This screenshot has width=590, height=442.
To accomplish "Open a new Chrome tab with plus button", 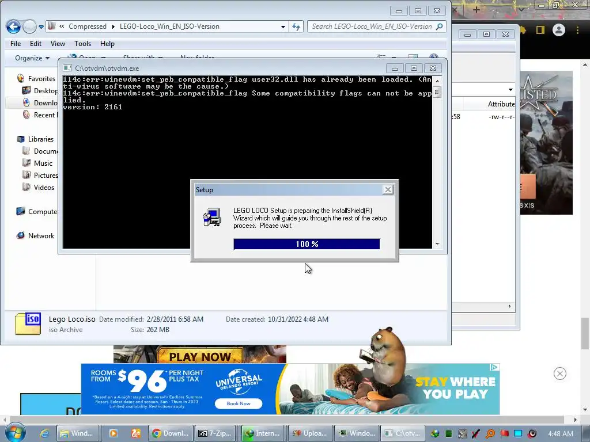I will (x=476, y=10).
